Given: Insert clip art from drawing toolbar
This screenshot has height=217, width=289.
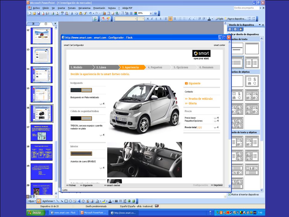Looking at the screenshot, I should 88,201.
